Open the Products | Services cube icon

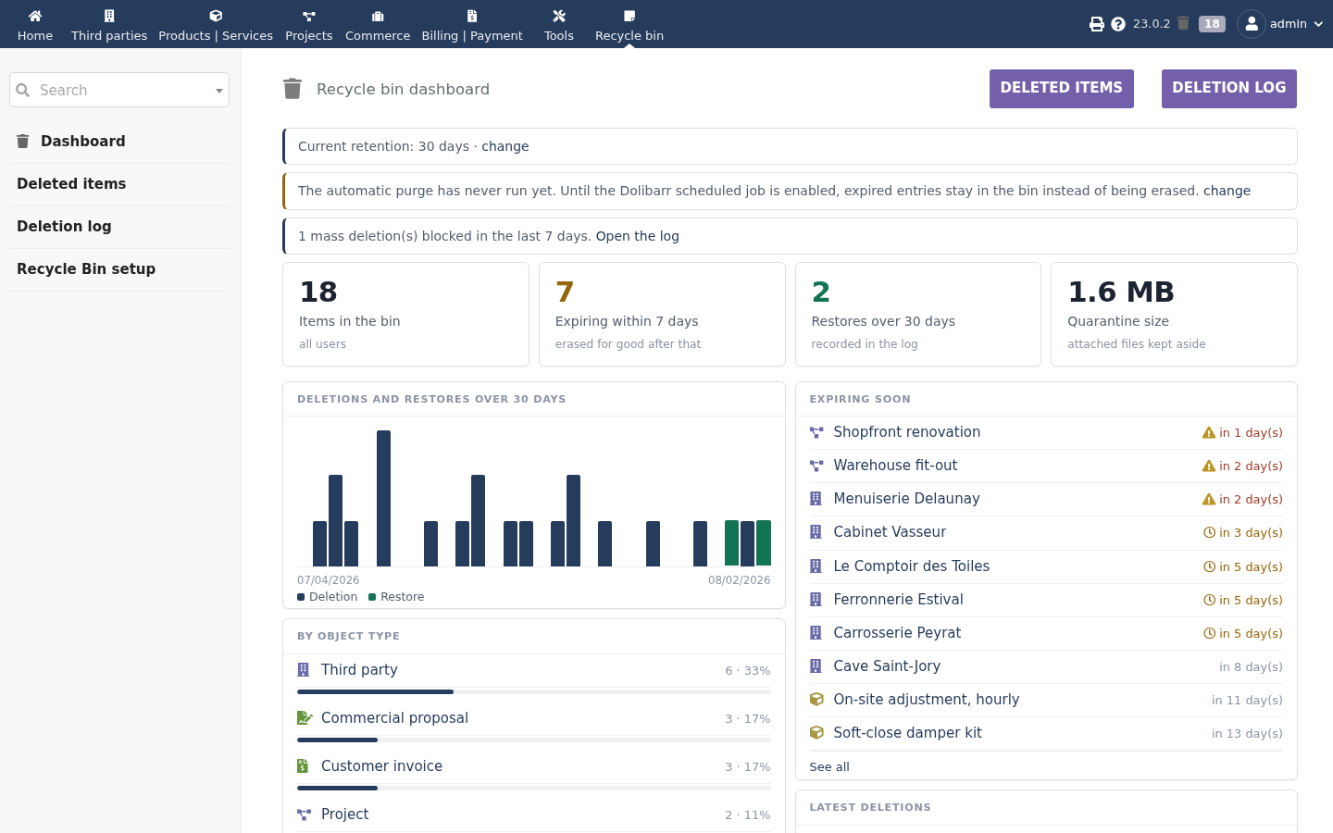(x=216, y=16)
